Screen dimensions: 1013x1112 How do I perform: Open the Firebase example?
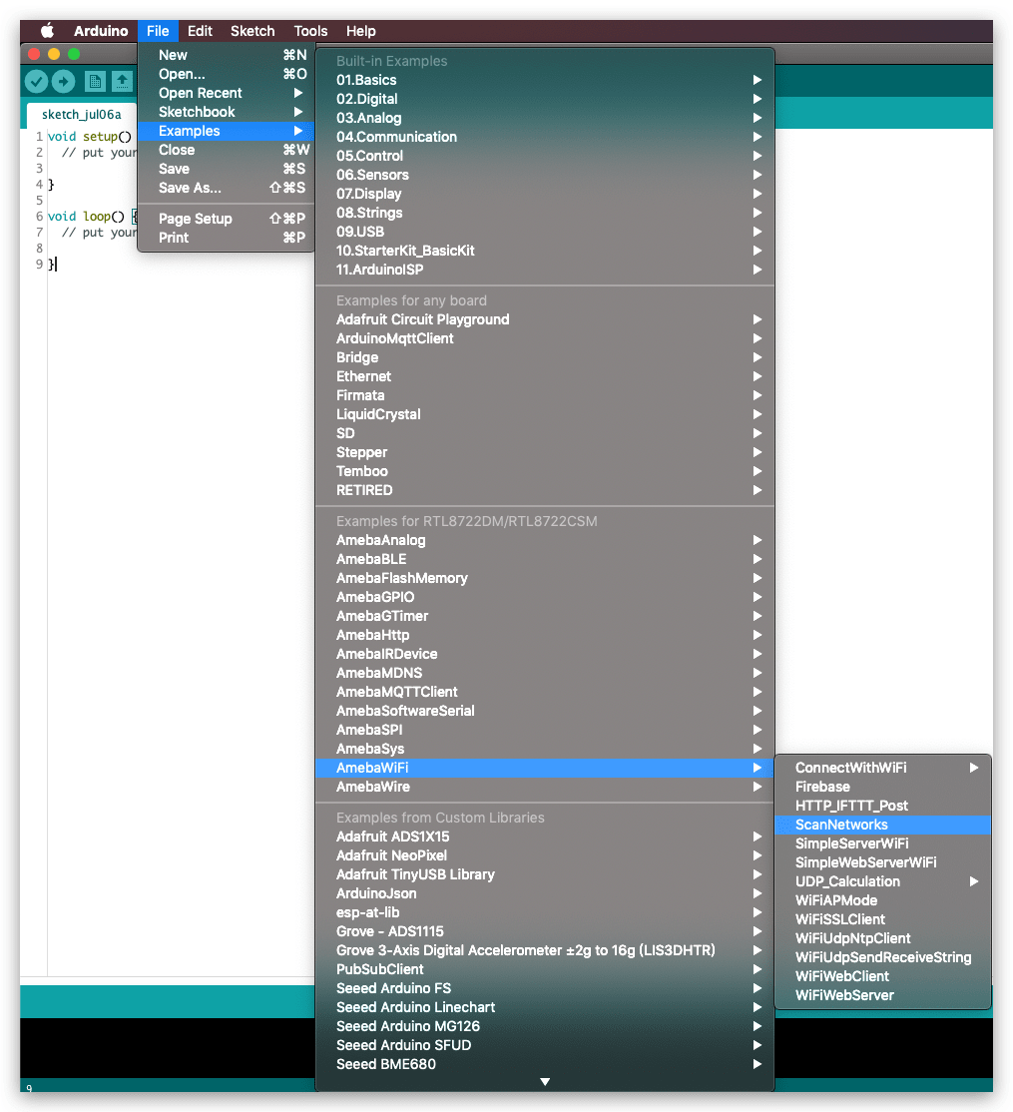pyautogui.click(x=882, y=787)
